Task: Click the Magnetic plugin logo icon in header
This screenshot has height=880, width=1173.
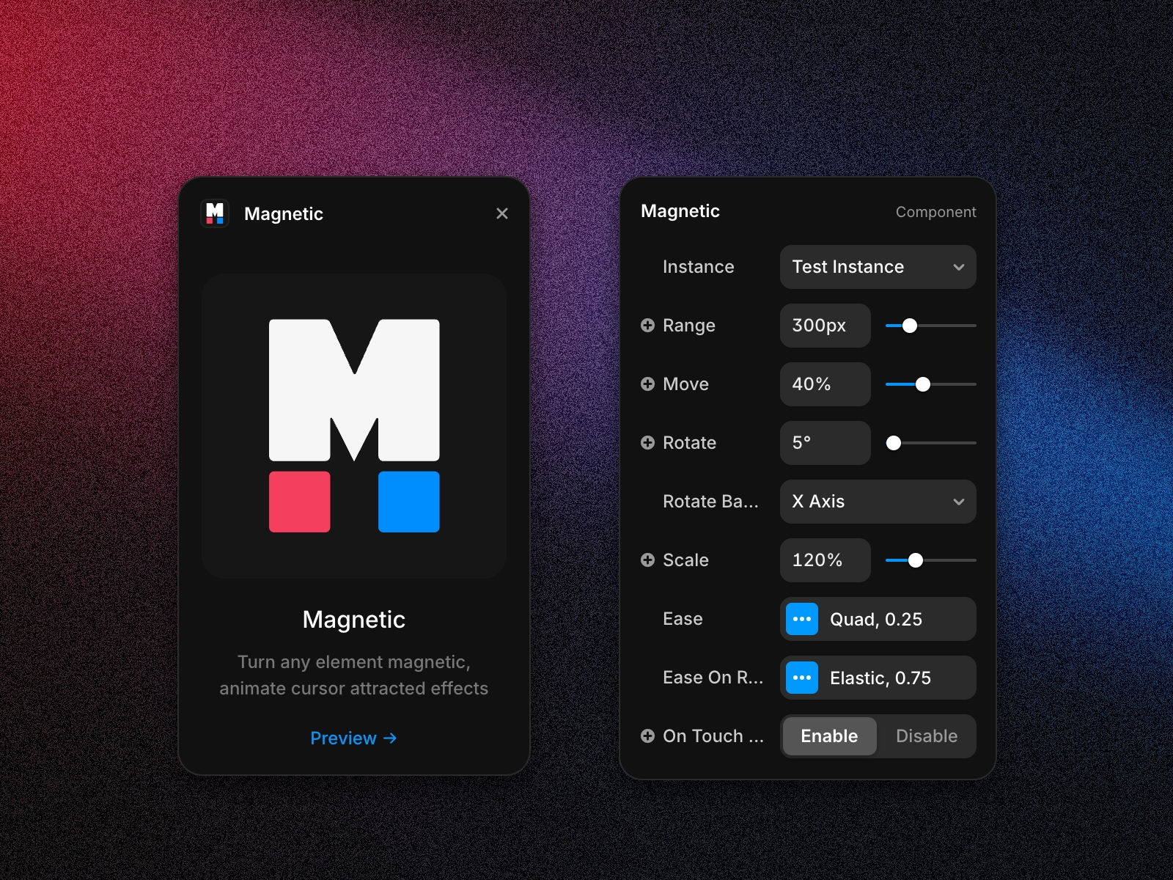Action: (x=215, y=213)
